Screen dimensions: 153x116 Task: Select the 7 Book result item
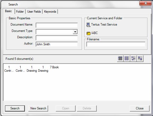54,67
